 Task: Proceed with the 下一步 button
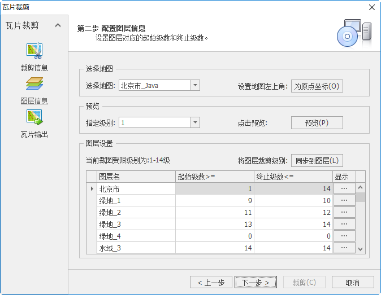(x=256, y=283)
